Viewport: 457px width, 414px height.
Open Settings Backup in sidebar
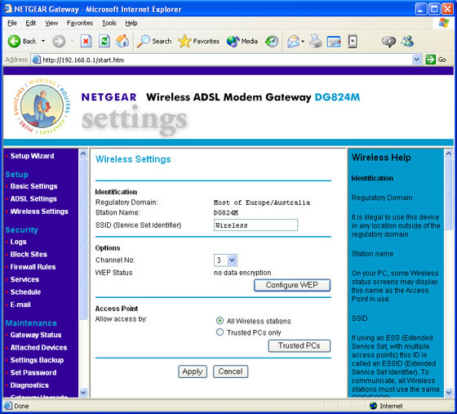click(37, 360)
